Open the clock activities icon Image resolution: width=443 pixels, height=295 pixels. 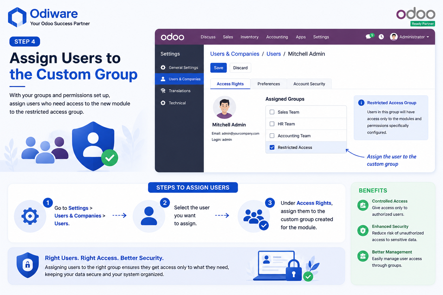point(381,37)
